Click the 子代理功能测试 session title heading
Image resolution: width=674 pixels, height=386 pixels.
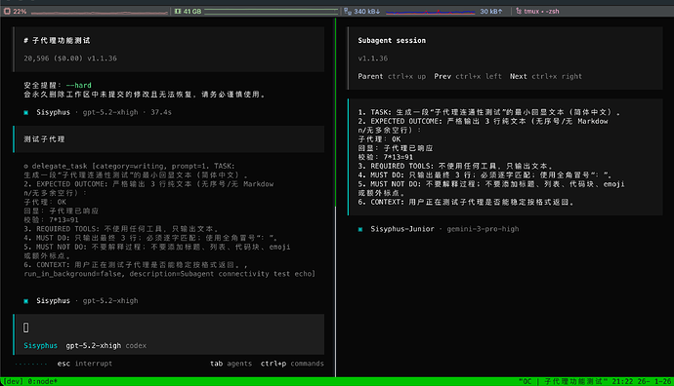(x=57, y=40)
